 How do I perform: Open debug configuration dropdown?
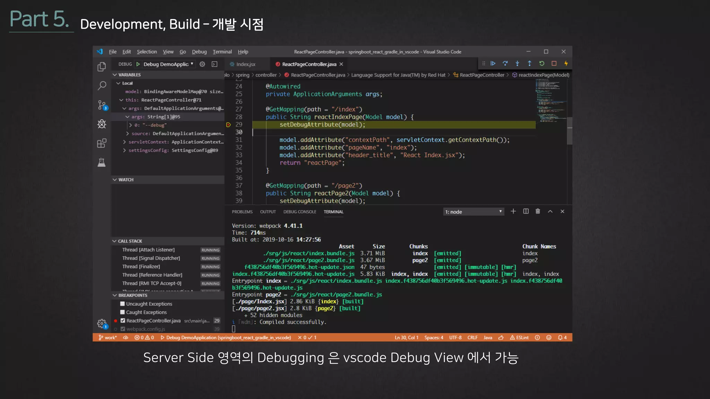click(x=169, y=64)
